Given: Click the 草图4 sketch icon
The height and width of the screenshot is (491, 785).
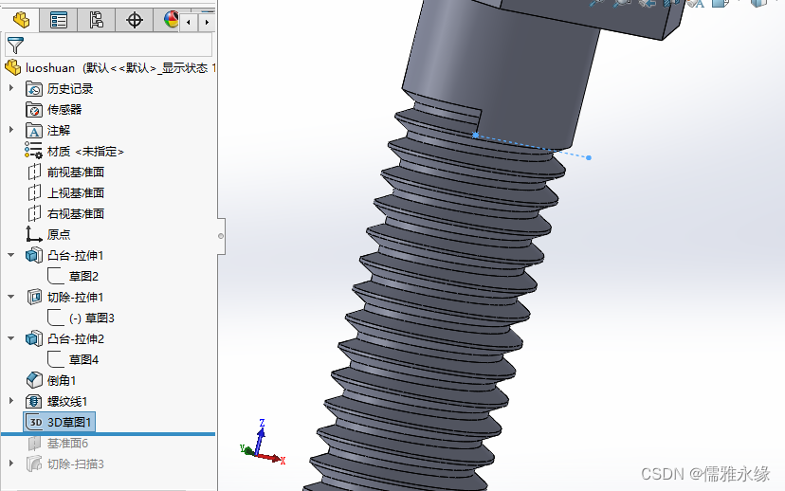Looking at the screenshot, I should click(x=56, y=359).
